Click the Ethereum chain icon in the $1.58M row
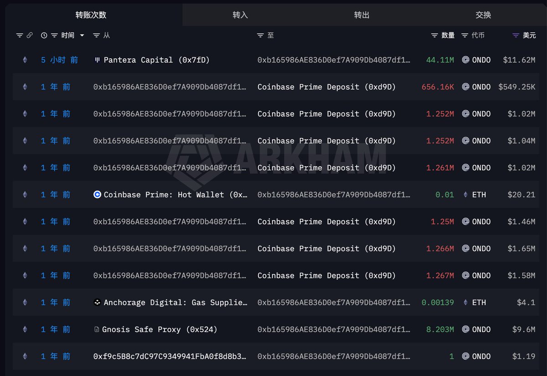The image size is (547, 376). (x=25, y=275)
